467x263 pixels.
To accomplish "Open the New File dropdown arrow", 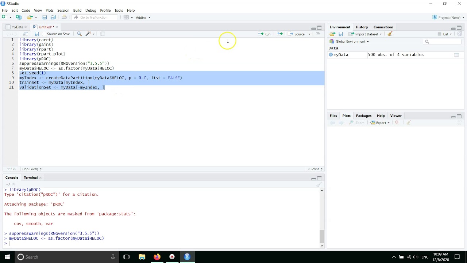I will pos(10,18).
